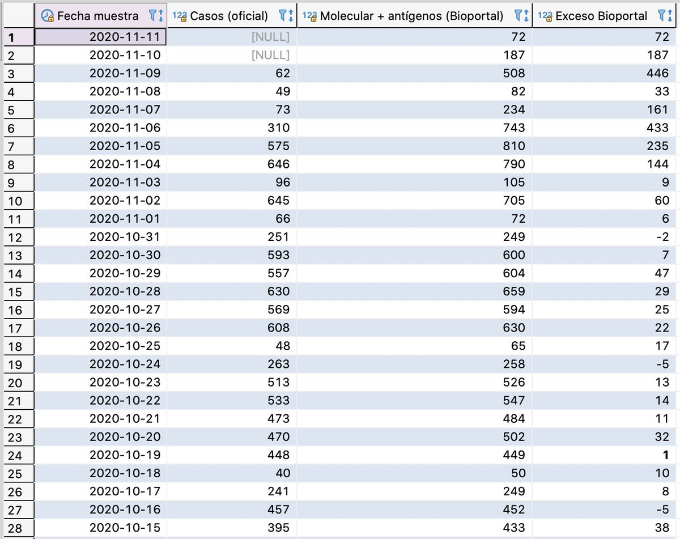
Task: Click the Casos value 457
Action: pos(232,510)
